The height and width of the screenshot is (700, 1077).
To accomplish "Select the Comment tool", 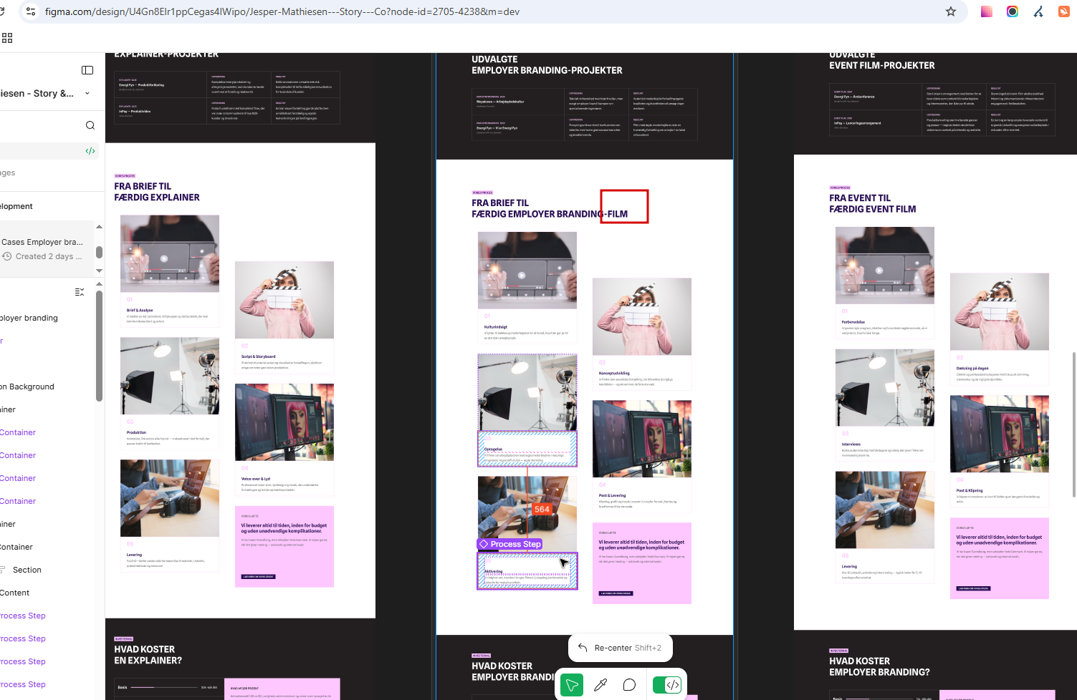I will pos(629,685).
